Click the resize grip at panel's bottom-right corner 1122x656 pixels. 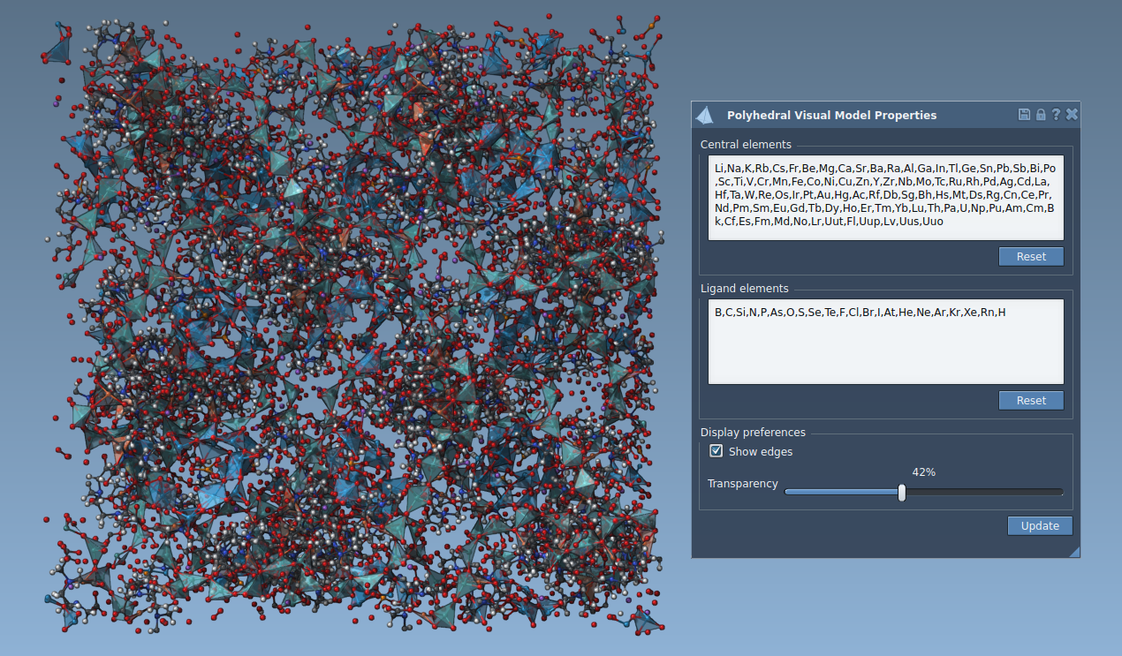coord(1074,552)
